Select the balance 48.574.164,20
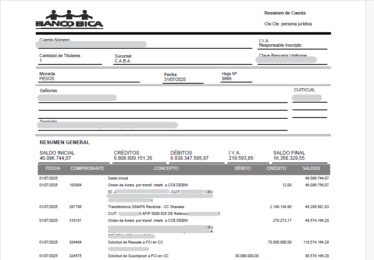The width and height of the screenshot is (374, 260). [x=317, y=221]
